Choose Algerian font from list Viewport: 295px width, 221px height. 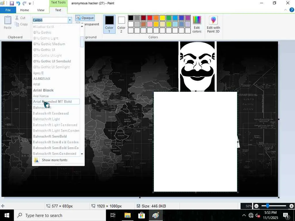click(x=56, y=79)
